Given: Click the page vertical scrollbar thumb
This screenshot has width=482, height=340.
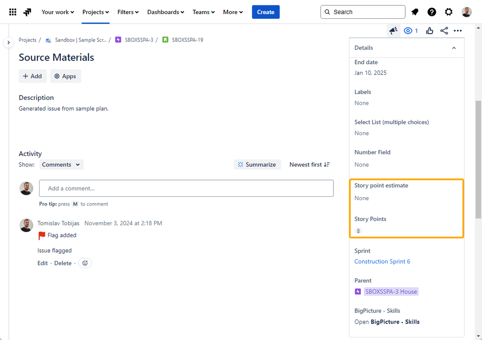Looking at the screenshot, I should tap(478, 160).
